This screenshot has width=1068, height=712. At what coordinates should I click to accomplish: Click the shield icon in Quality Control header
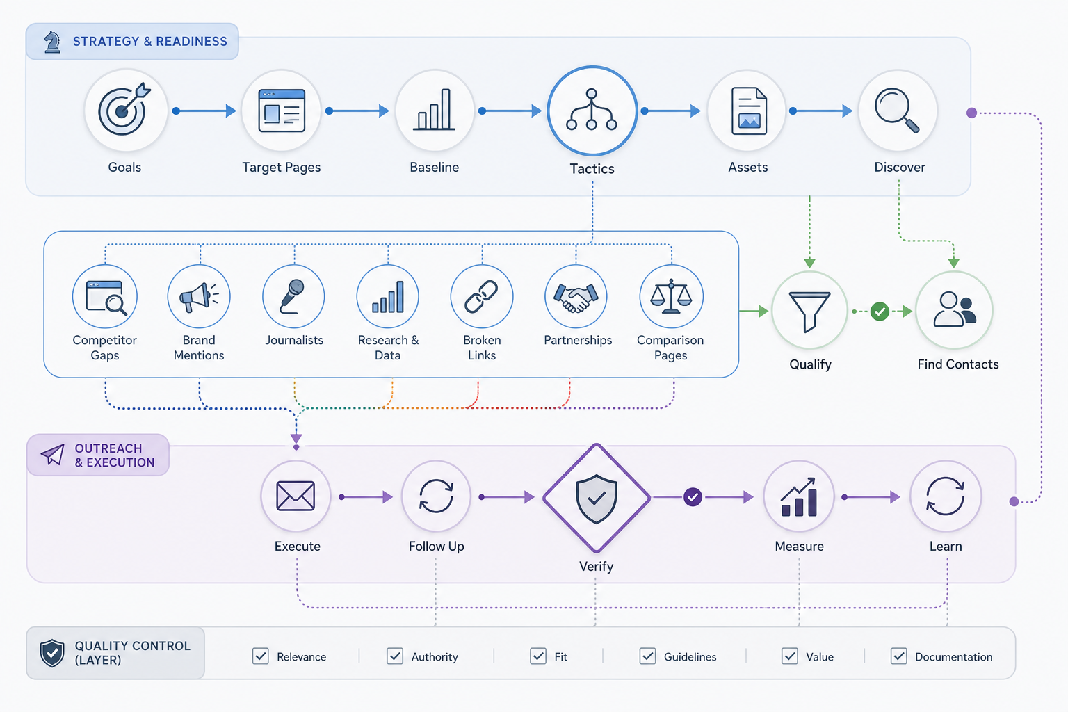pos(52,653)
